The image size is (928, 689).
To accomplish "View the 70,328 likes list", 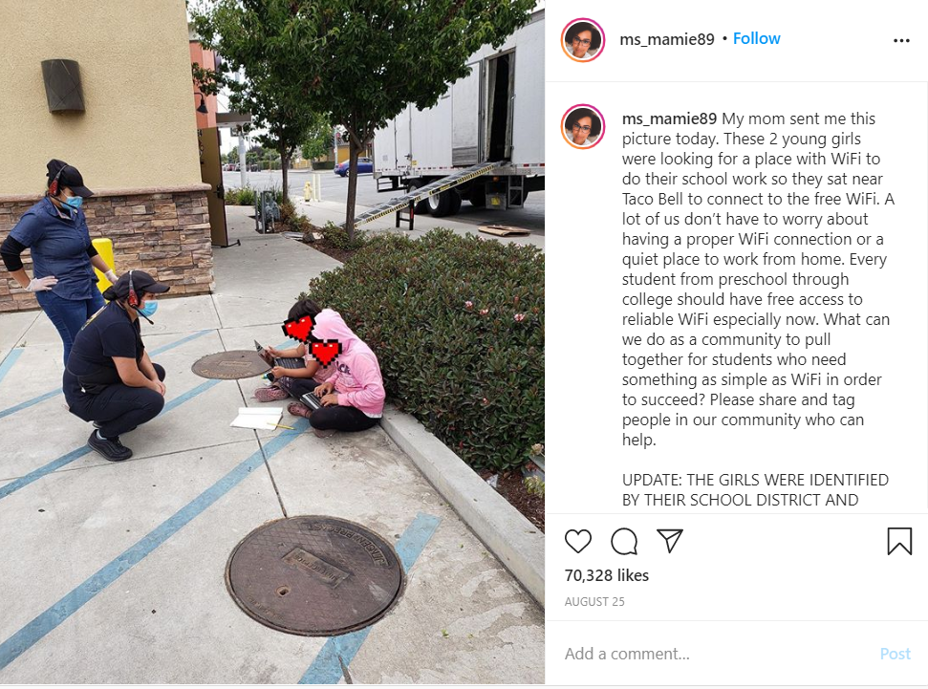I will click(x=607, y=575).
